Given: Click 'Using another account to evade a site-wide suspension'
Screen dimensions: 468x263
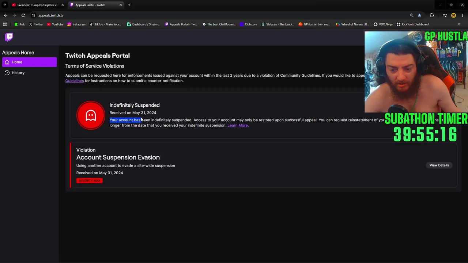Looking at the screenshot, I should pyautogui.click(x=126, y=165).
